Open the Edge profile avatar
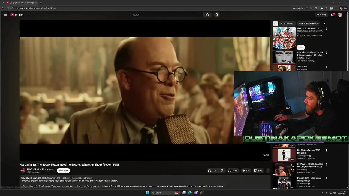This screenshot has height=196, width=349. (331, 8)
